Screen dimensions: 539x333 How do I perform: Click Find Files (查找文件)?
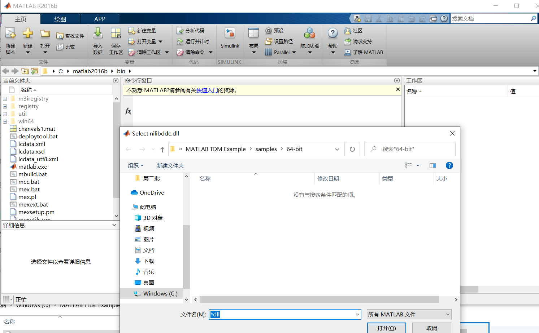pyautogui.click(x=70, y=36)
